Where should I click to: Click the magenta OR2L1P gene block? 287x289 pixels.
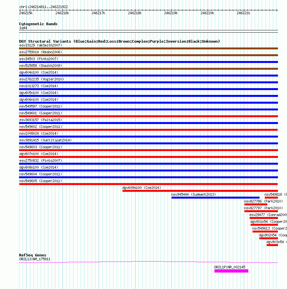231,271
